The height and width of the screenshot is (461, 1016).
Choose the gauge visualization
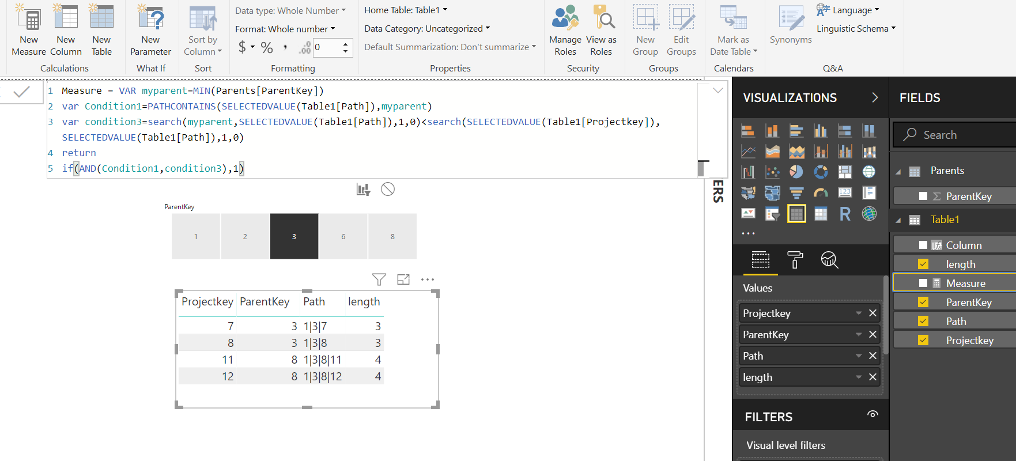[821, 192]
